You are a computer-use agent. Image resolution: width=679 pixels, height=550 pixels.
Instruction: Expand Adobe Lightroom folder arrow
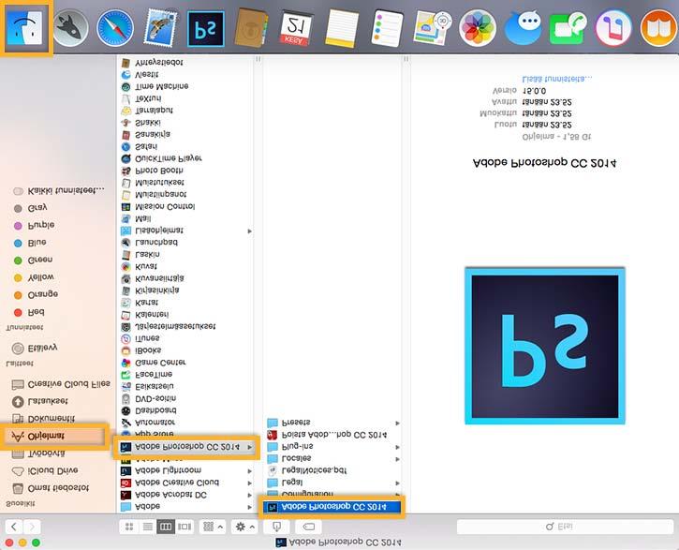pos(249,470)
